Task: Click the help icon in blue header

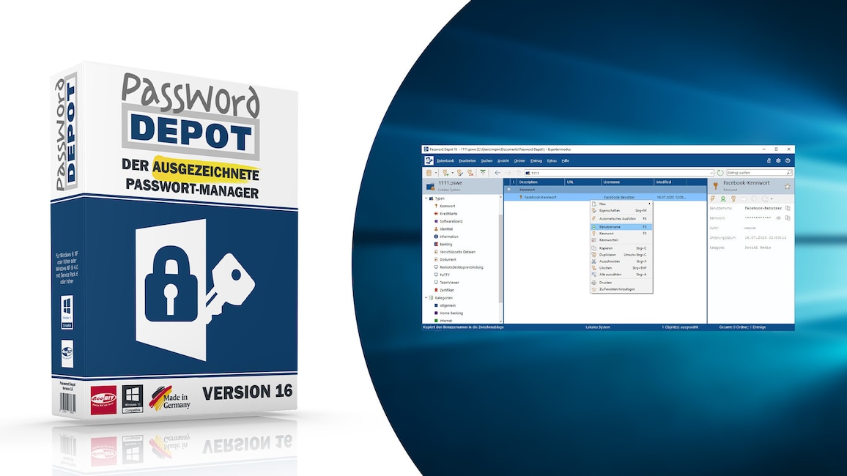Action: coord(788,161)
